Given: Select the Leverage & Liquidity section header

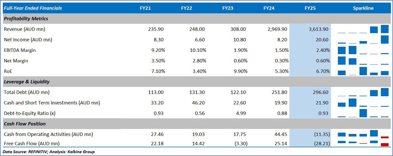Looking at the screenshot, I should [27, 82].
